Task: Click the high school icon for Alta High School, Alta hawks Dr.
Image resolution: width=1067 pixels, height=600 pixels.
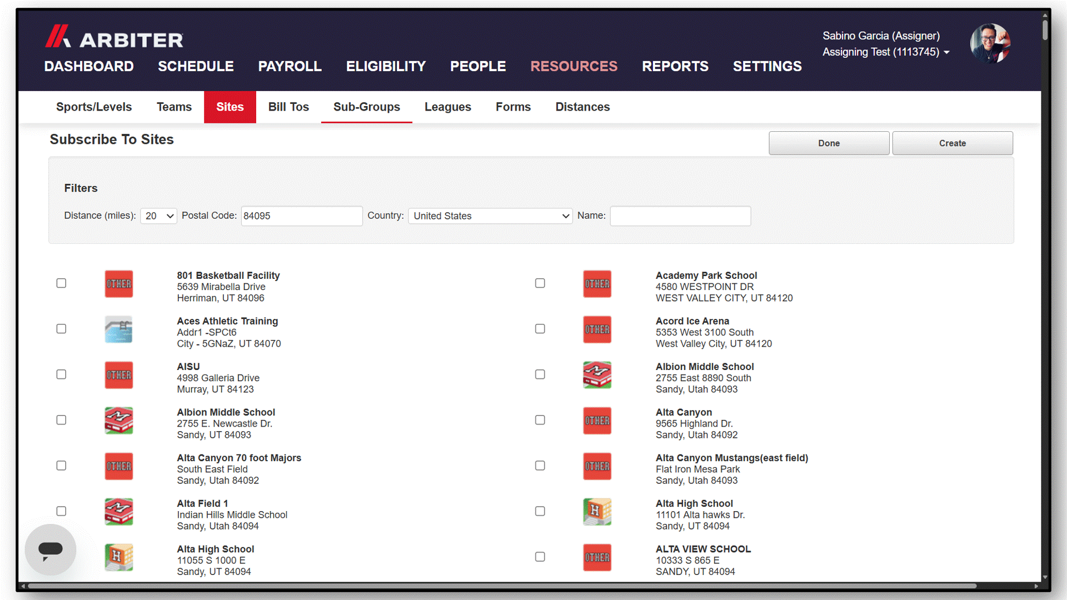Action: click(x=597, y=512)
